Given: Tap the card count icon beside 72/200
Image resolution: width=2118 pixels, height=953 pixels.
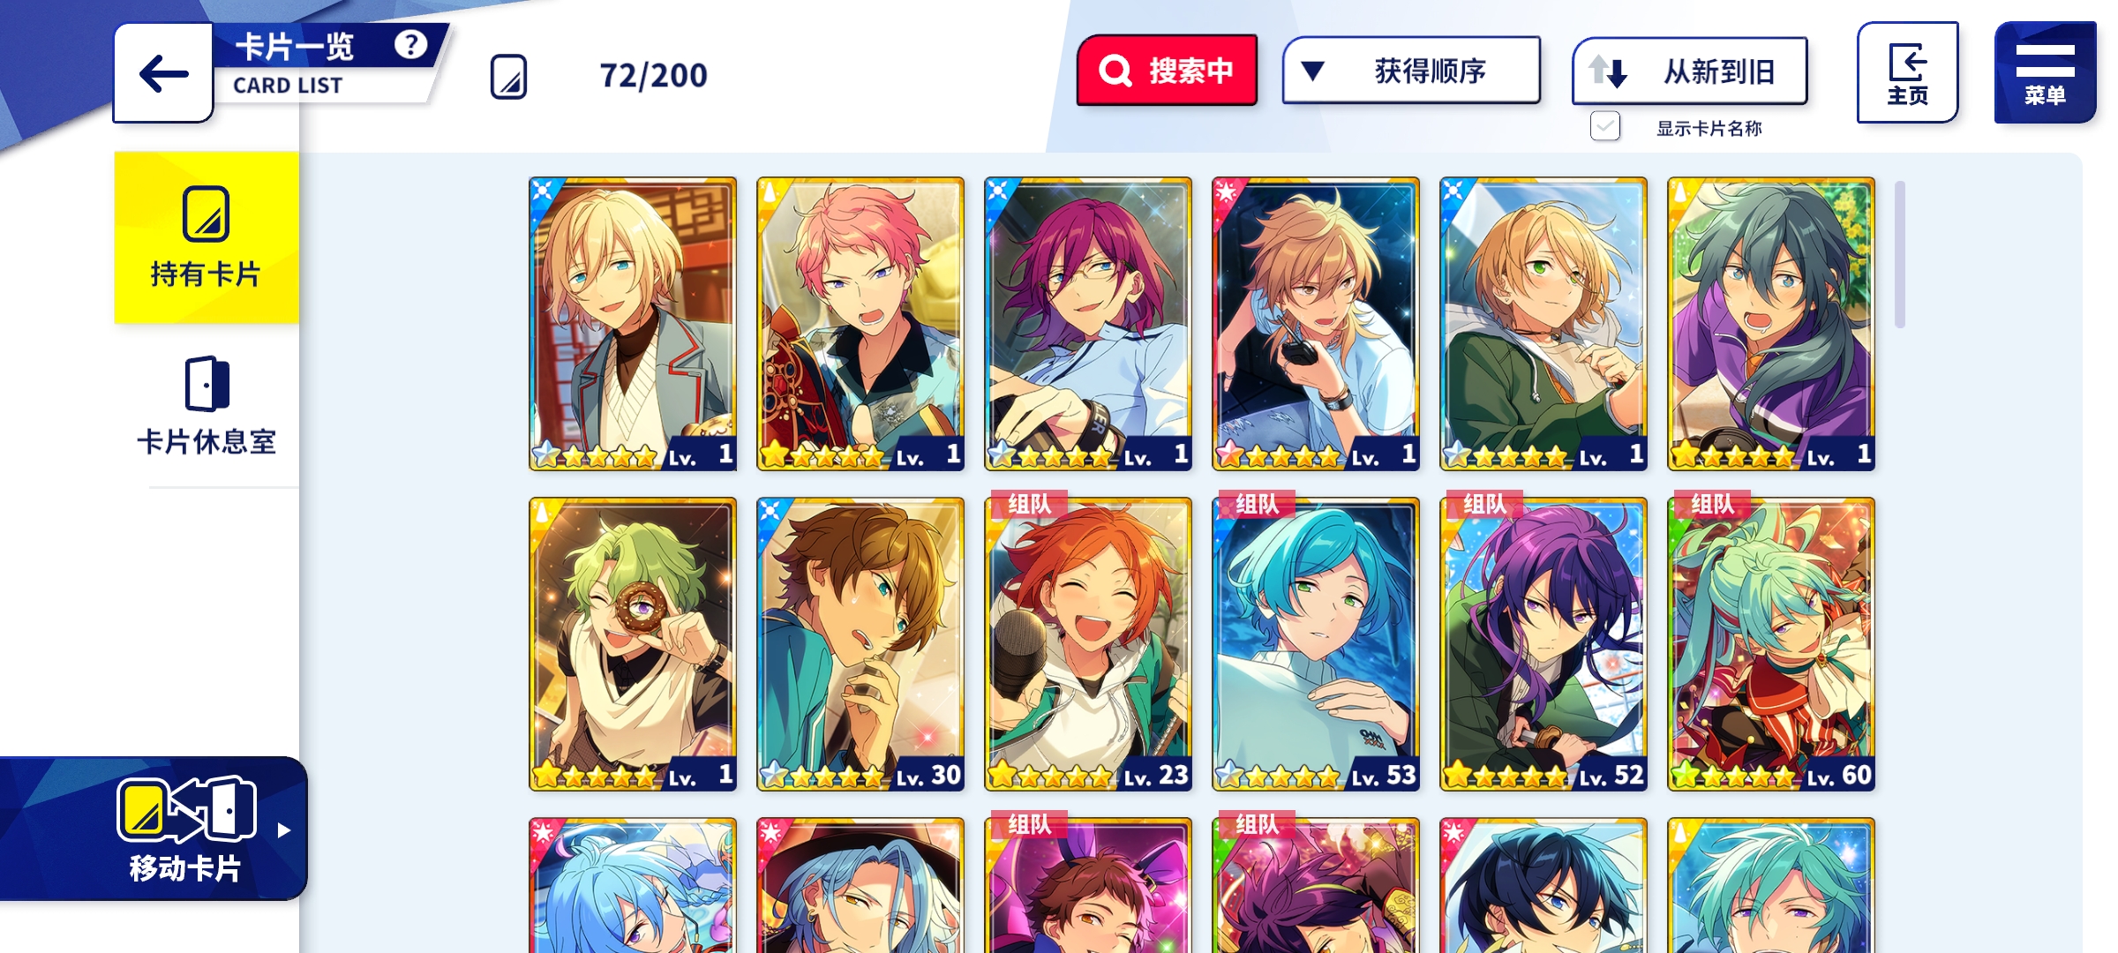Looking at the screenshot, I should (508, 77).
